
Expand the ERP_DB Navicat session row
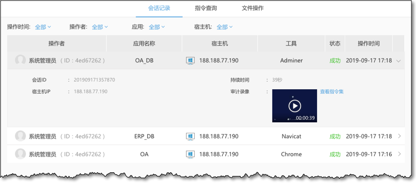400,136
